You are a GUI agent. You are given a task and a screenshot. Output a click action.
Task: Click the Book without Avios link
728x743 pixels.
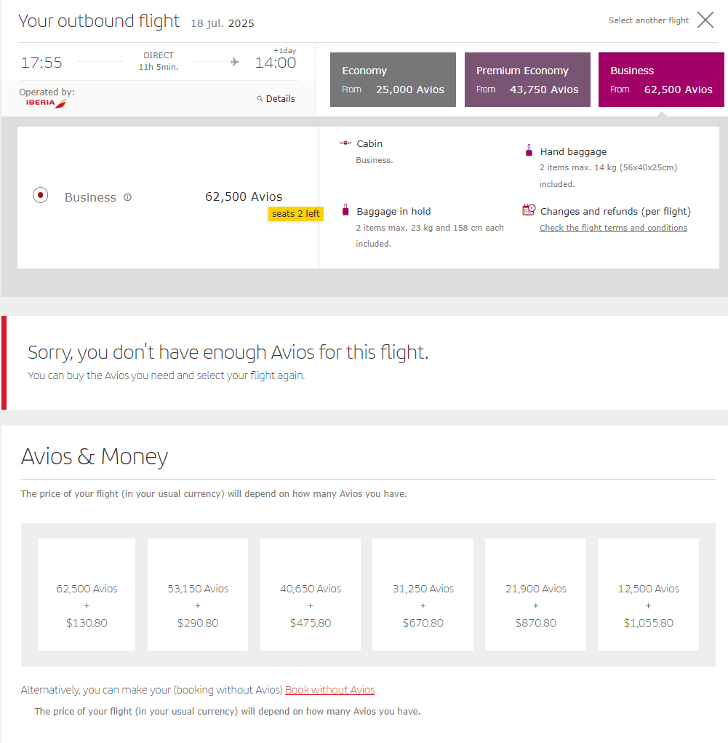(x=329, y=690)
